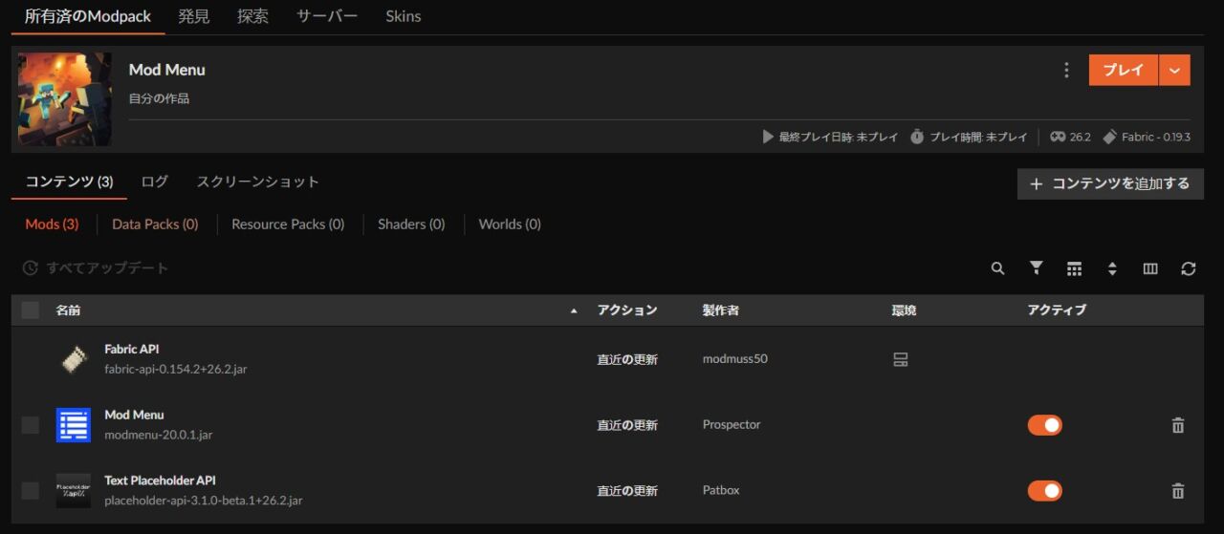
Task: Toggle sort arrow on the 名前 column
Action: (x=574, y=310)
